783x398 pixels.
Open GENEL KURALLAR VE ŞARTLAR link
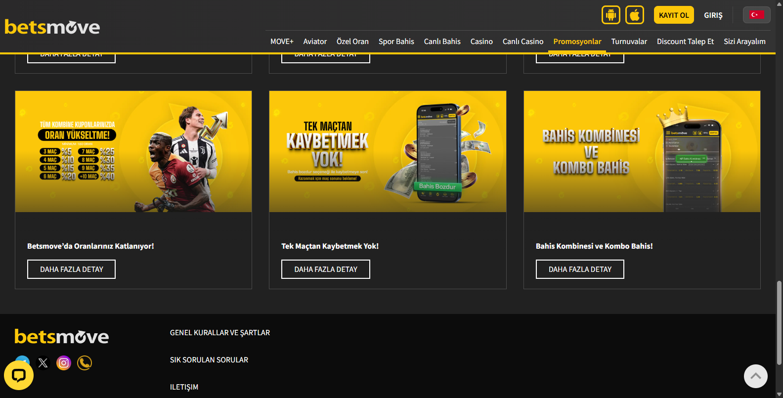[220, 333]
